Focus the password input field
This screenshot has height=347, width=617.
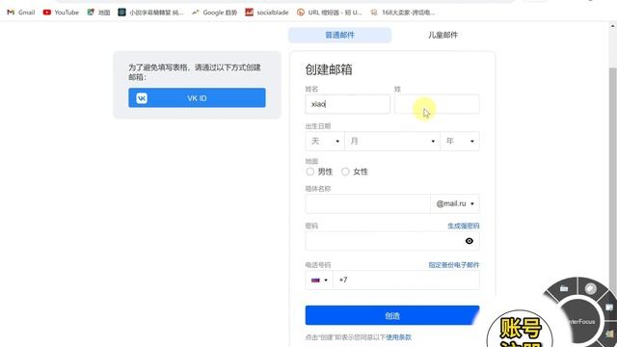click(392, 241)
